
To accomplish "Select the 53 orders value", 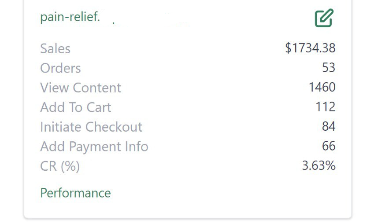I will coord(329,68).
